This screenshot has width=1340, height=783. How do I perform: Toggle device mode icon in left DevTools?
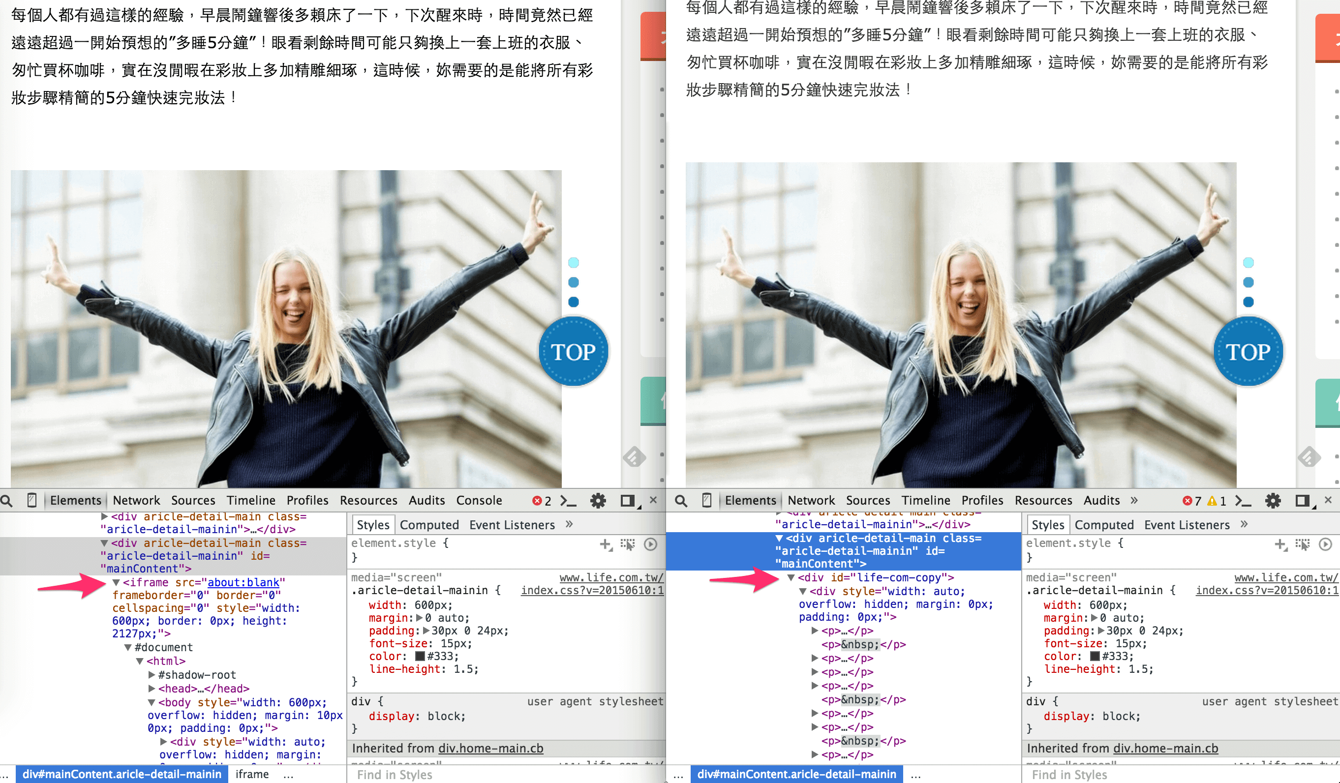(x=32, y=501)
